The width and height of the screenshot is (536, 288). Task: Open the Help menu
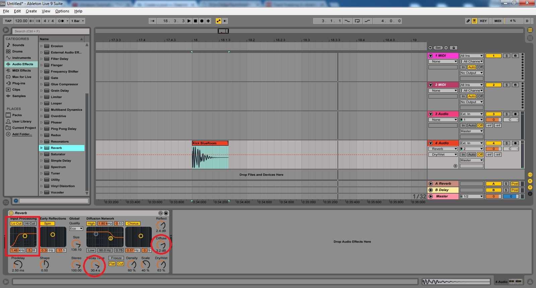click(x=78, y=11)
